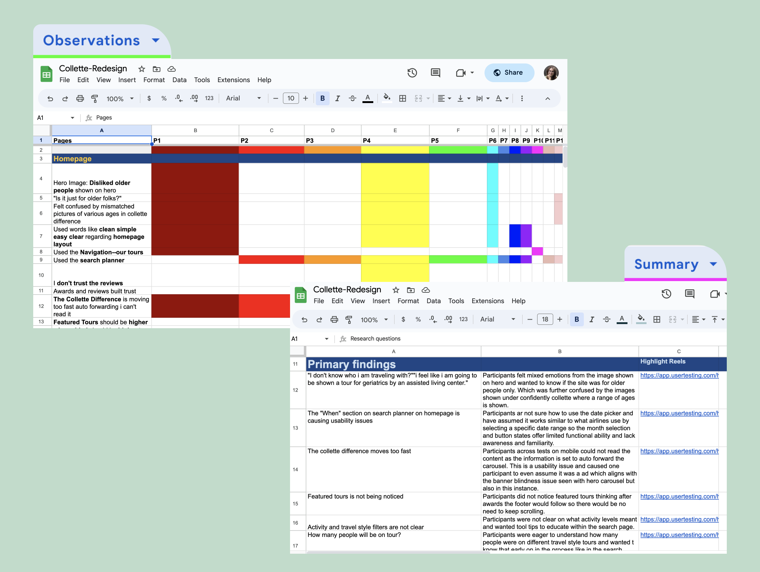Print the Observations spreadsheet
760x572 pixels.
coord(80,99)
